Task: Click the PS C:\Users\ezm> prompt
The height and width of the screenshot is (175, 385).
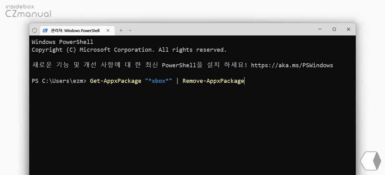Action: coord(59,81)
